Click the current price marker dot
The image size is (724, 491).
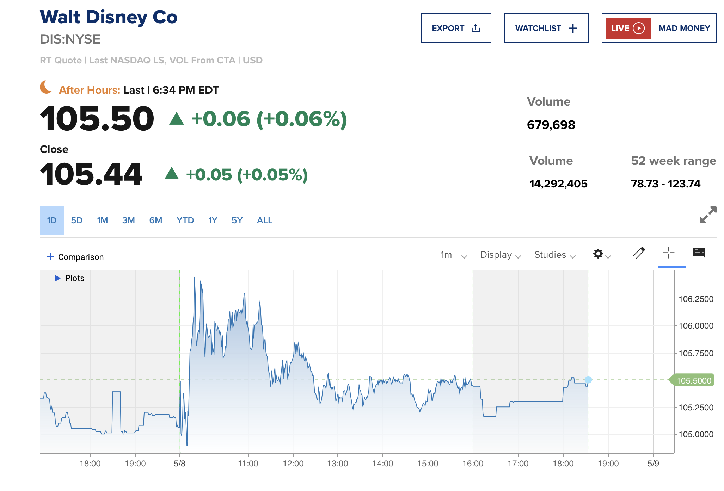click(x=588, y=380)
